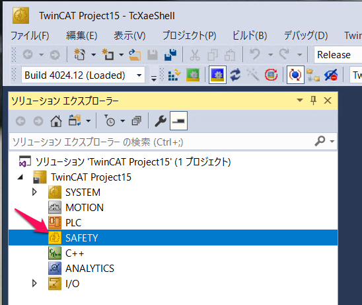362x305 pixels.
Task: Click the Restart TwinCAT Config Mode icon
Action: tap(217, 75)
